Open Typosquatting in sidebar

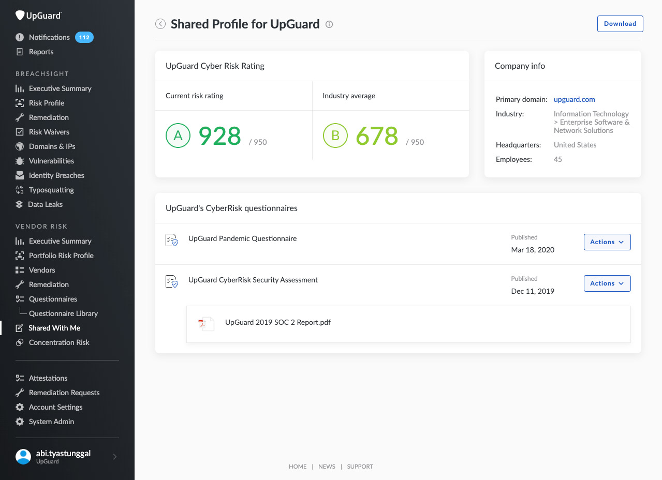coord(51,190)
